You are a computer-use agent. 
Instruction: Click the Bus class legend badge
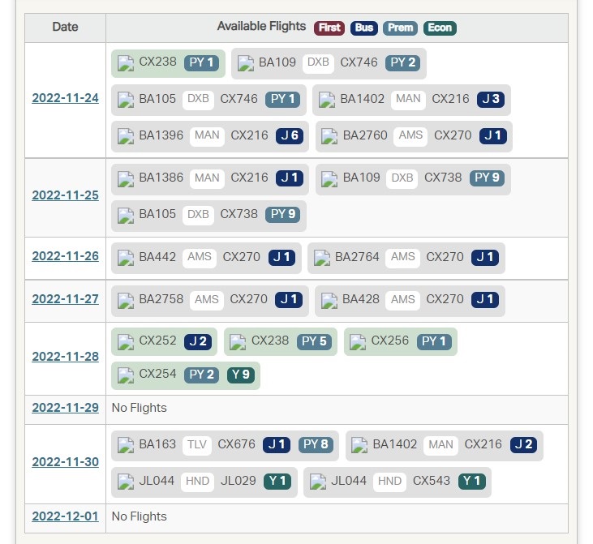tap(364, 28)
